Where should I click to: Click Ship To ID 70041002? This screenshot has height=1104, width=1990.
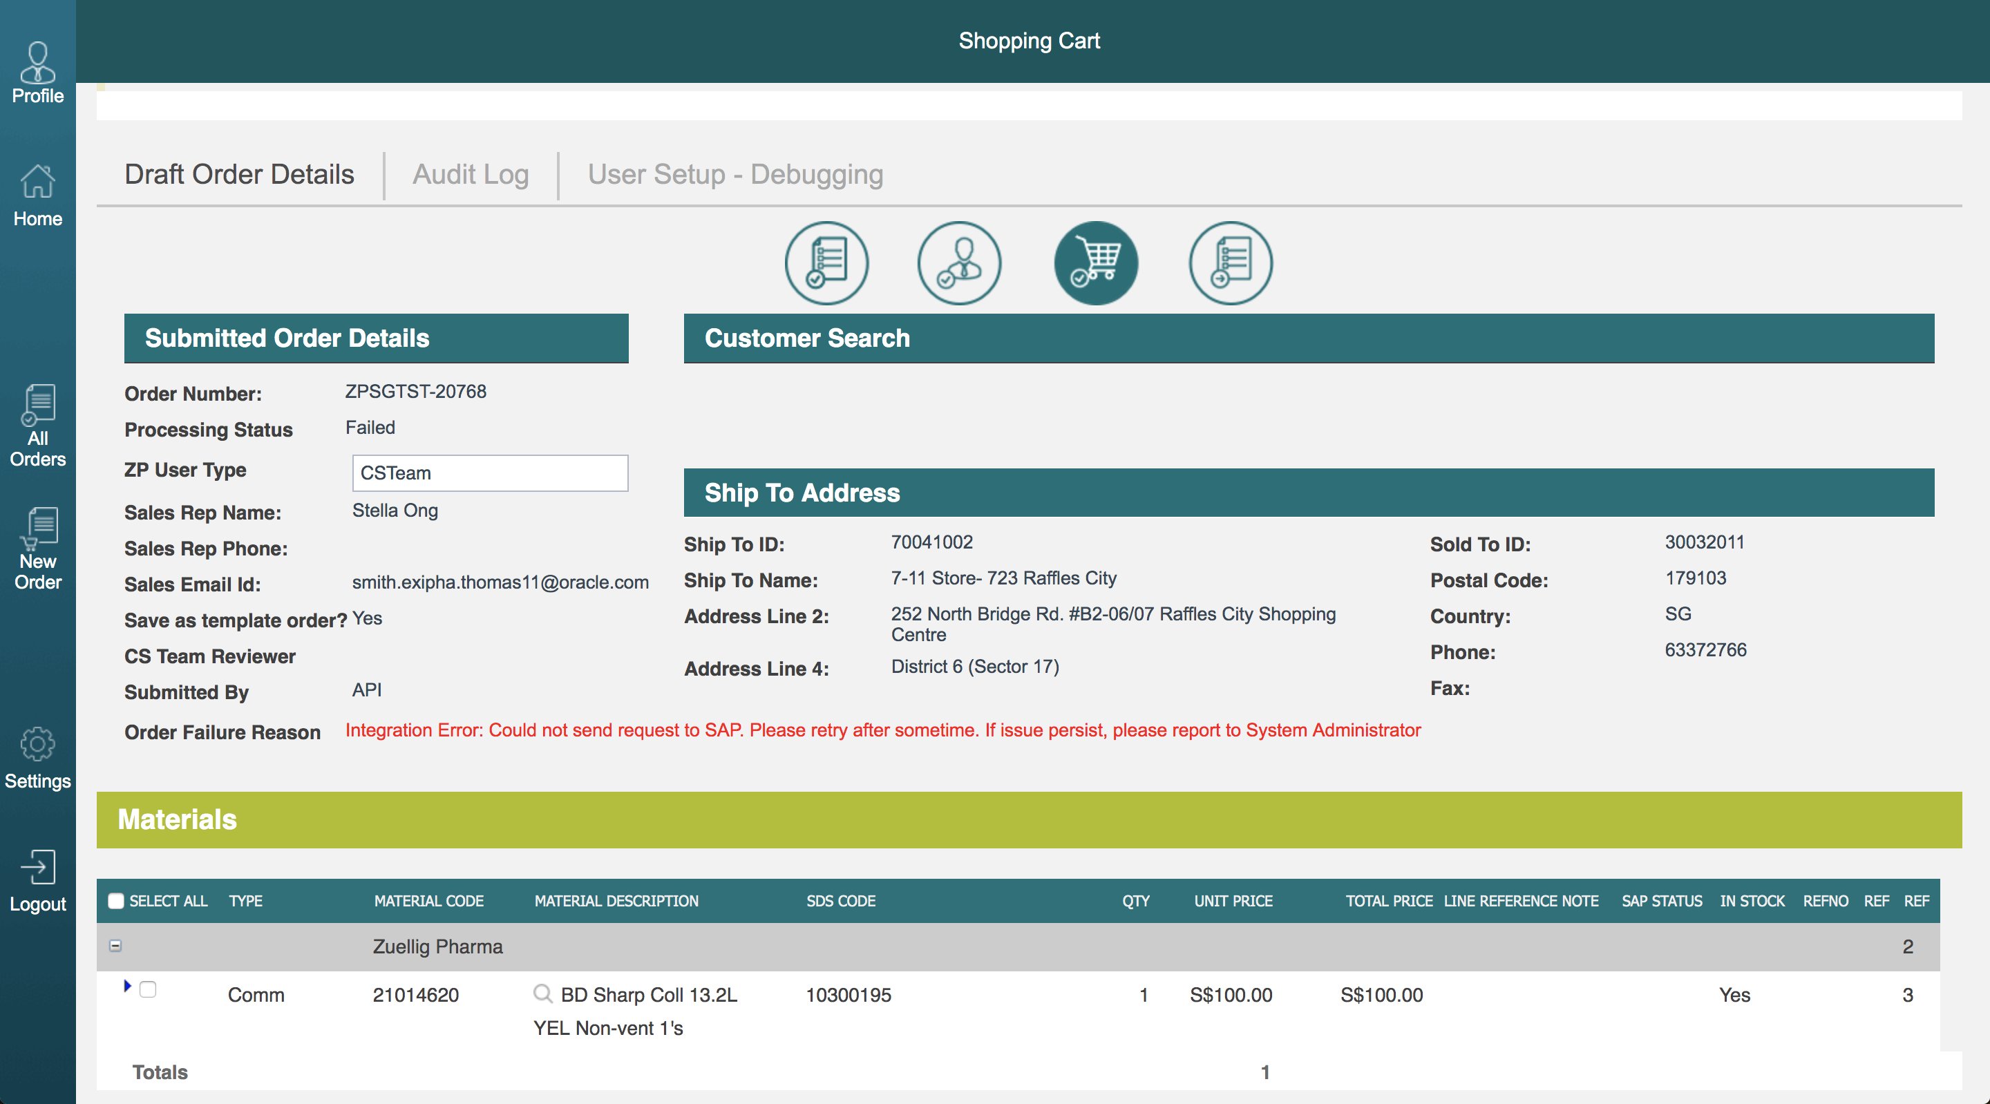pos(931,542)
